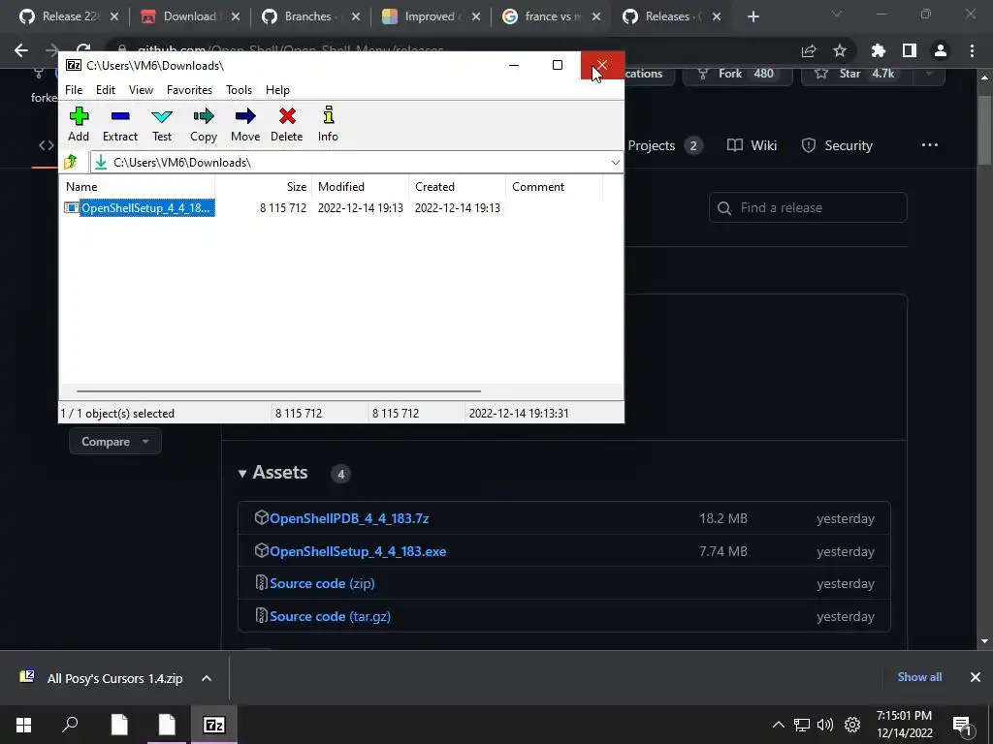Viewport: 993px width, 744px height.
Task: Star the repository (4.7k)
Action: click(857, 74)
